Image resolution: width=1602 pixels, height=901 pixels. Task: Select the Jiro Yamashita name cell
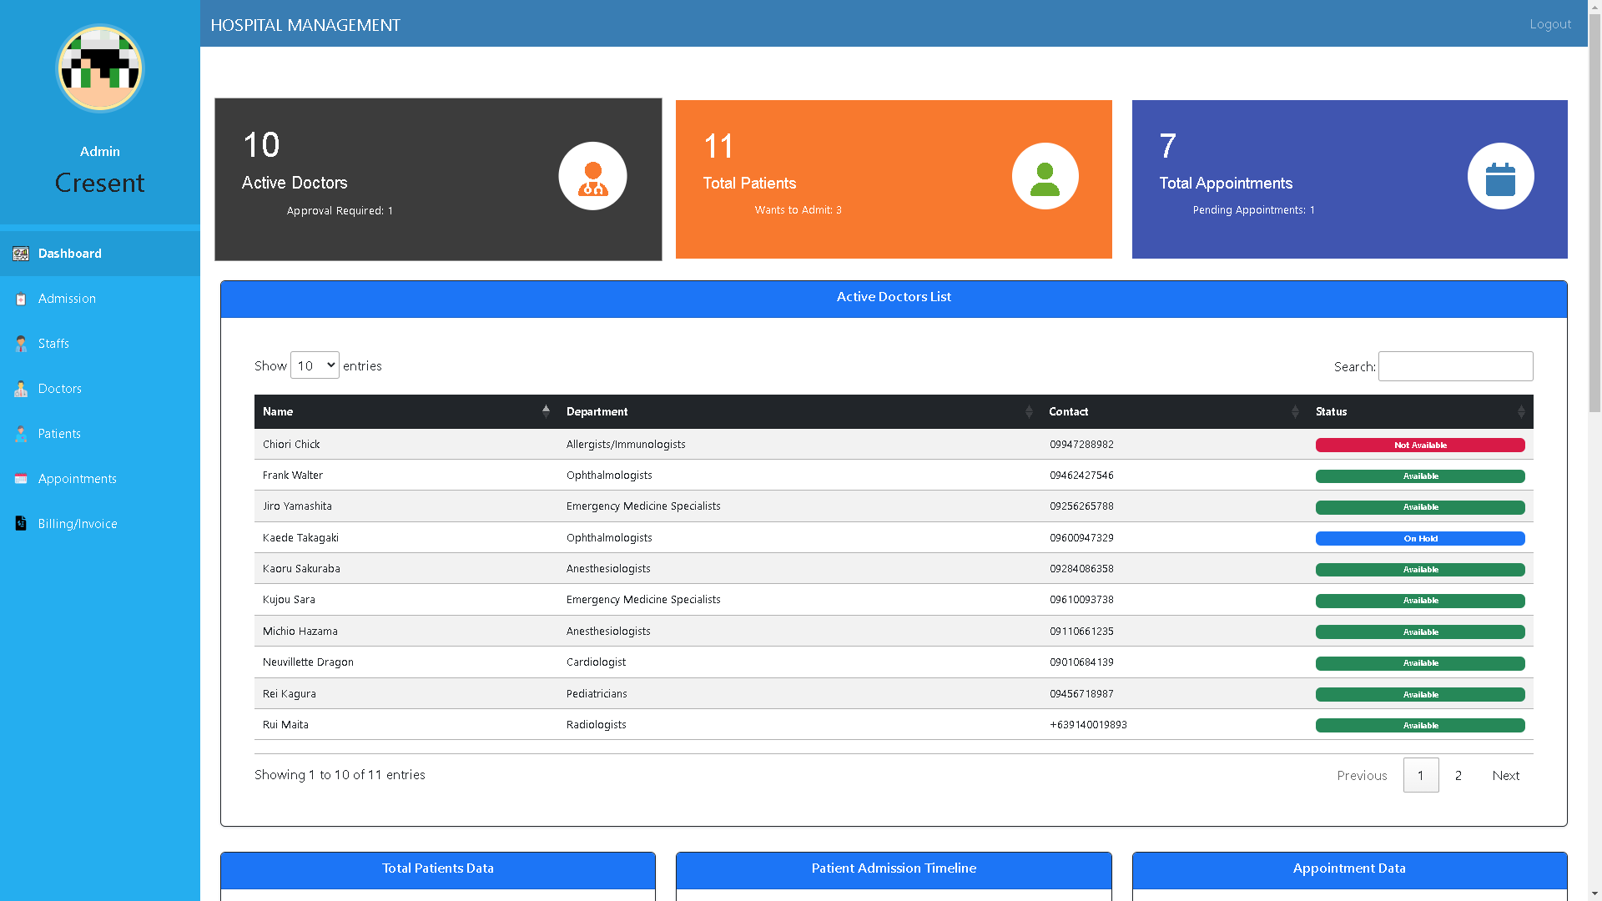point(406,506)
